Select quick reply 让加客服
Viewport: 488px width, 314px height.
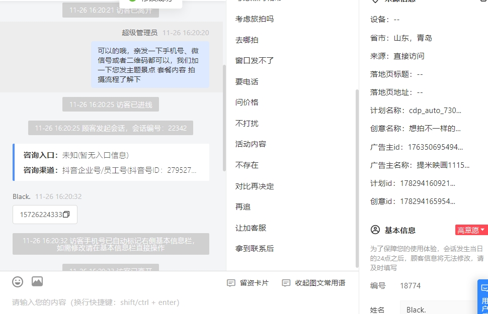tap(251, 228)
